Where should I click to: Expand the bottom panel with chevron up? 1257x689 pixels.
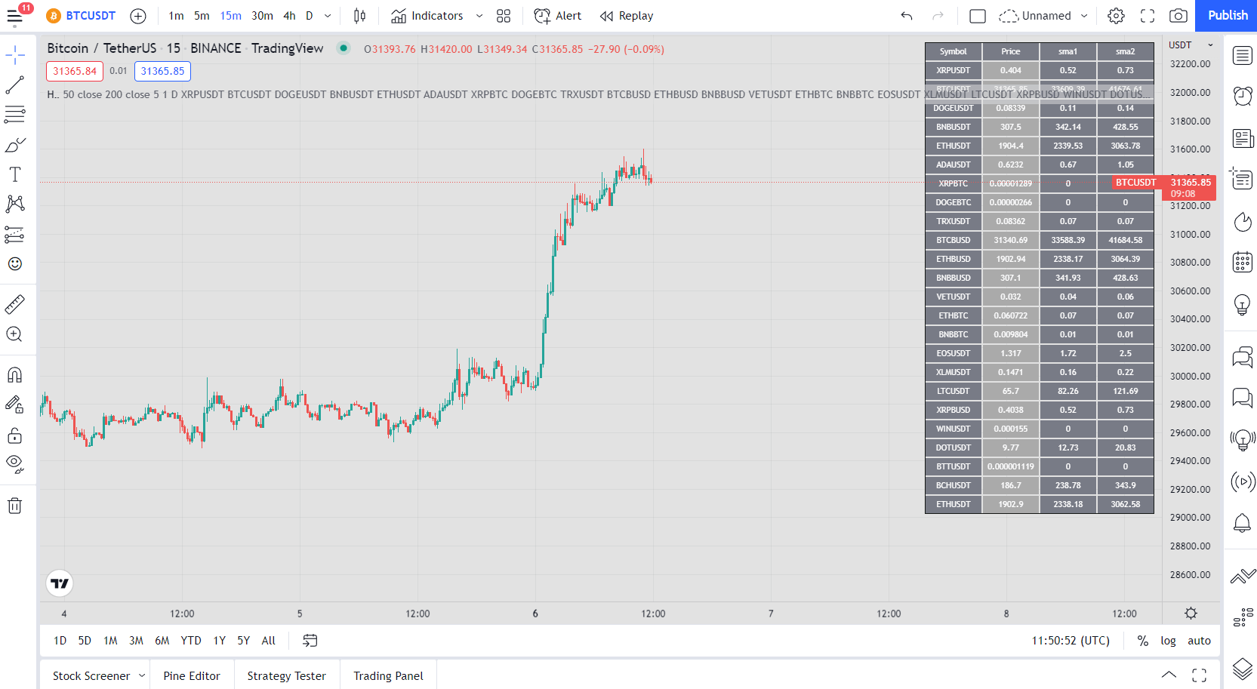click(1169, 675)
